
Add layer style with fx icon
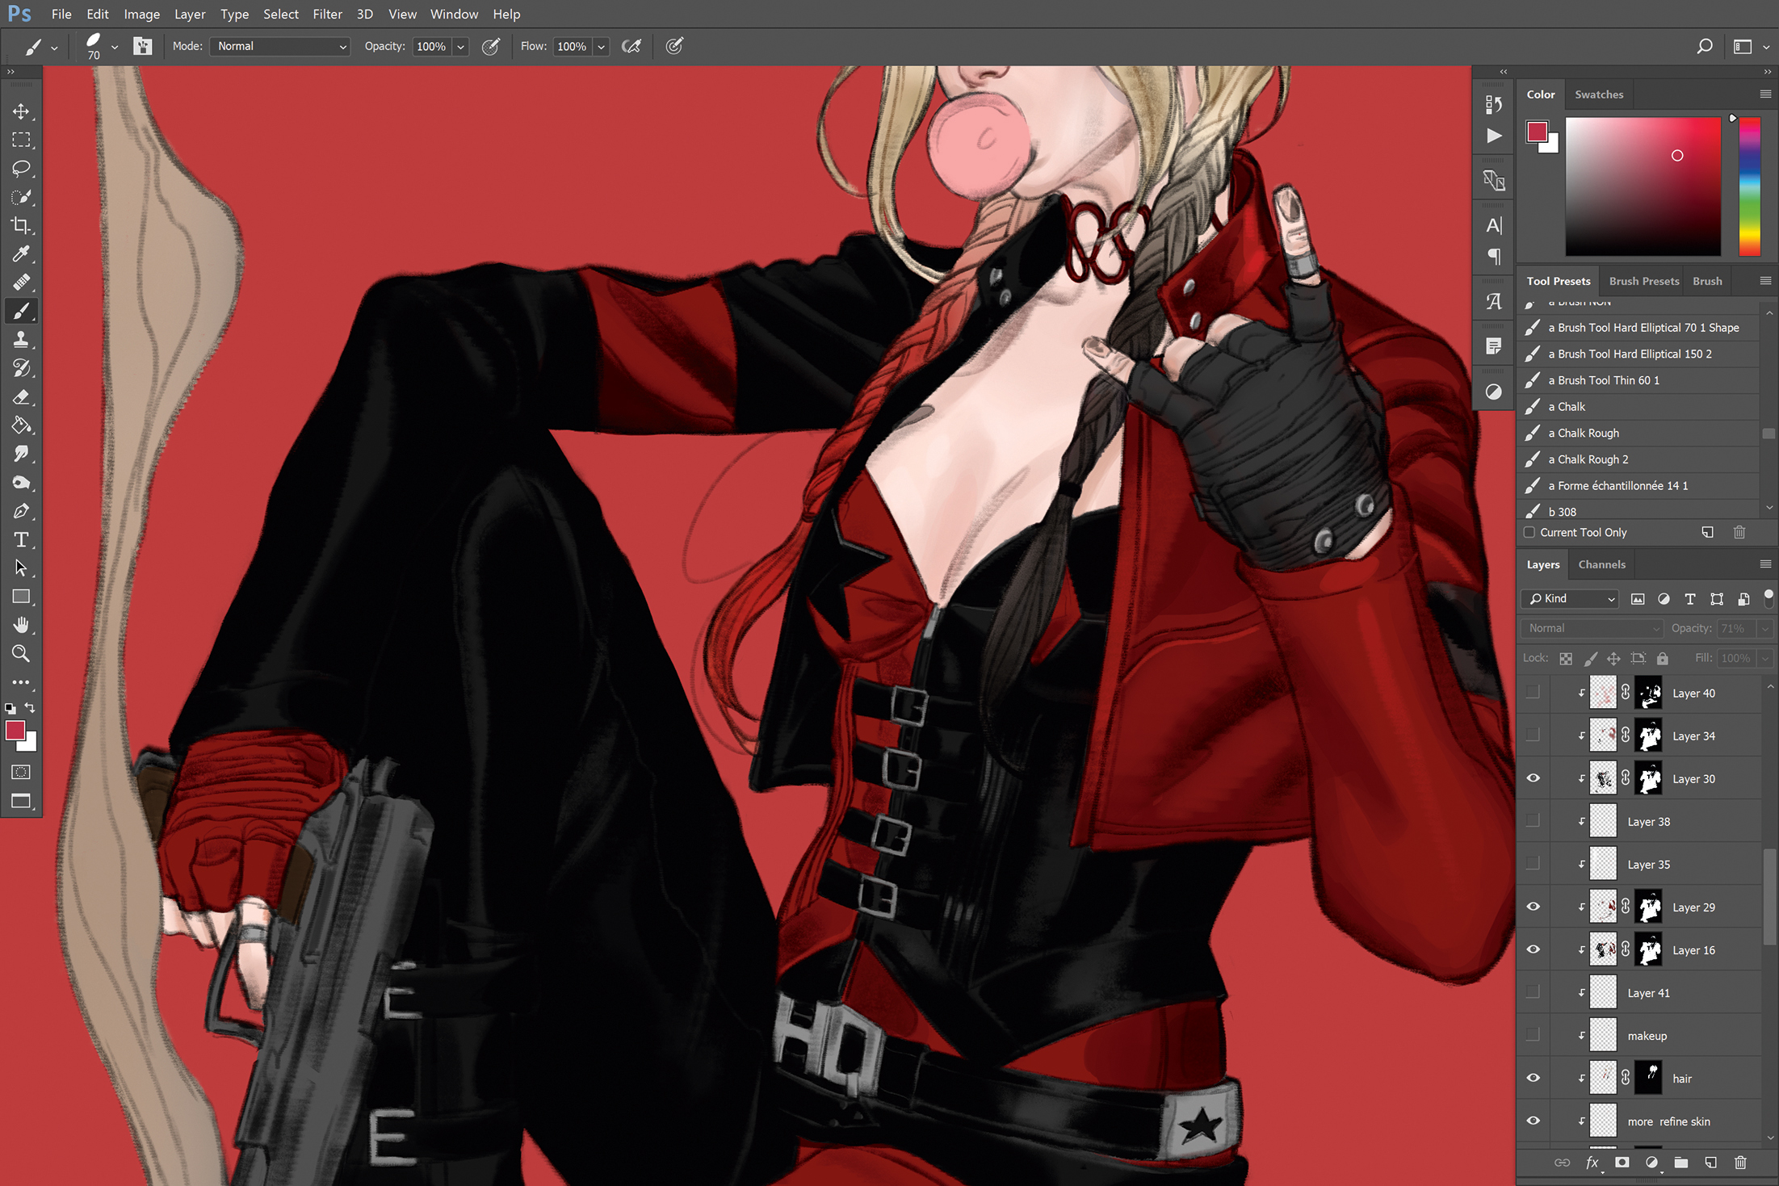tap(1592, 1163)
